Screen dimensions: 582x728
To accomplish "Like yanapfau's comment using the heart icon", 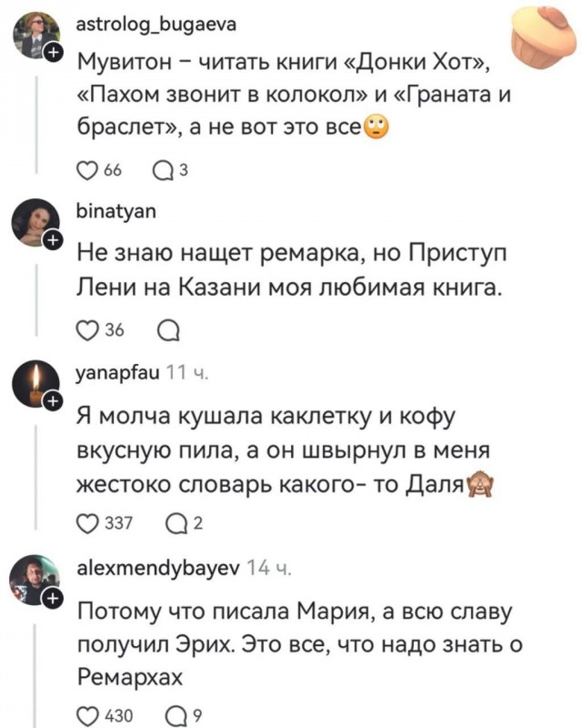I will pos(88,522).
